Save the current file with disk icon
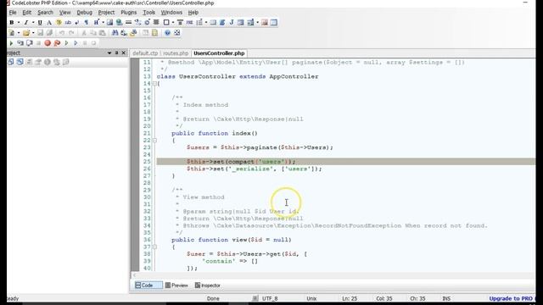Viewport: 543px width, 305px height. click(40, 33)
